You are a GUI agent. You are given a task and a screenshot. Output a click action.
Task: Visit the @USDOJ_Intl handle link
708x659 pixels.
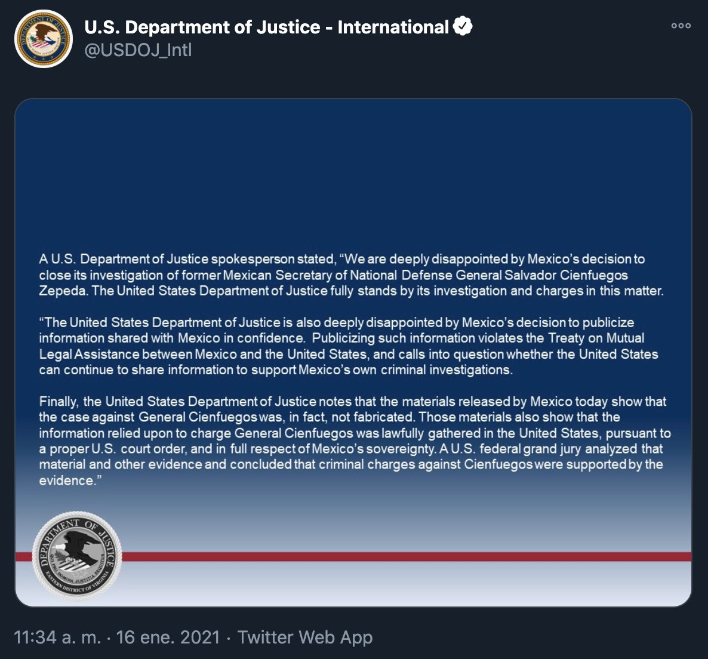pyautogui.click(x=138, y=50)
